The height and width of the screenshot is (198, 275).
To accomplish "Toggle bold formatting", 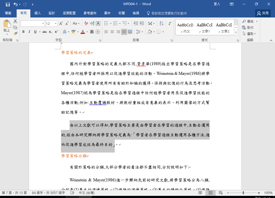I will click(x=23, y=32).
